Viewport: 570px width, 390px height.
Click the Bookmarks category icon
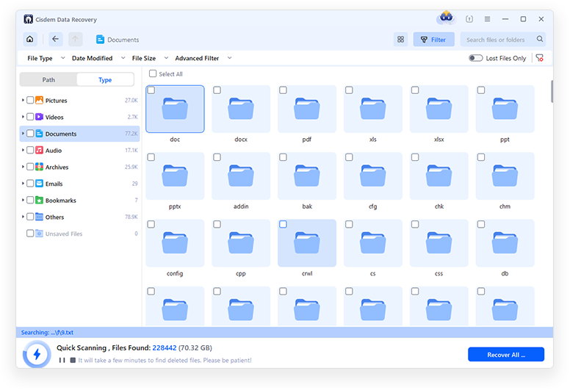point(39,201)
